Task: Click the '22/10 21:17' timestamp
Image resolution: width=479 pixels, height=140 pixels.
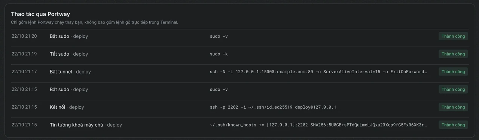Action: click(x=24, y=72)
